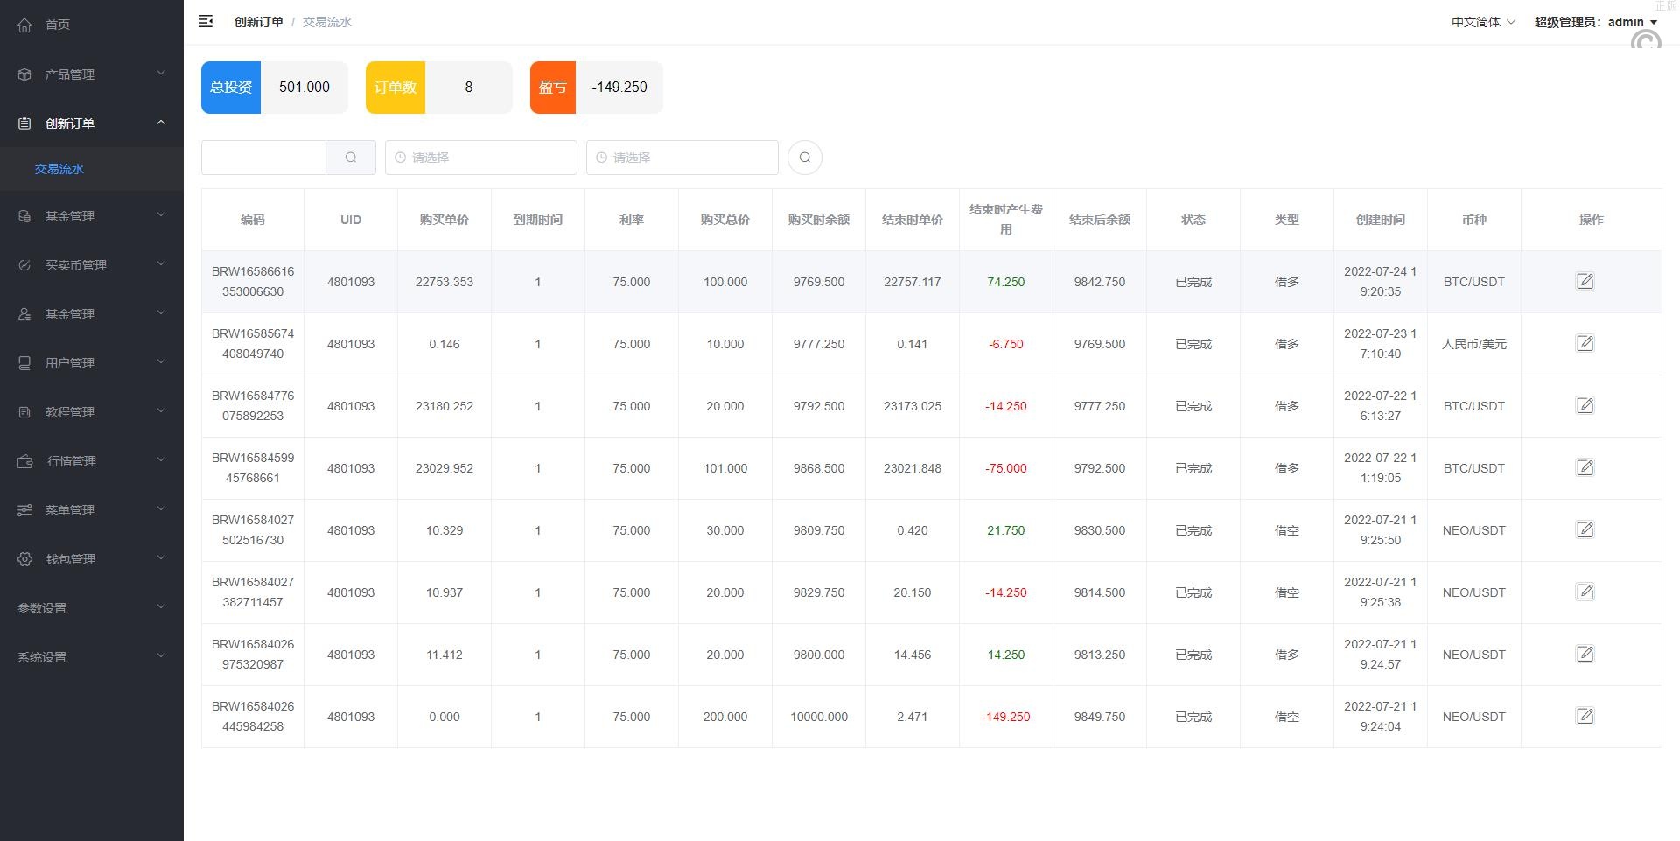The image size is (1680, 841).
Task: Open edit for the last row NEO/USDT order
Action: point(1585,717)
